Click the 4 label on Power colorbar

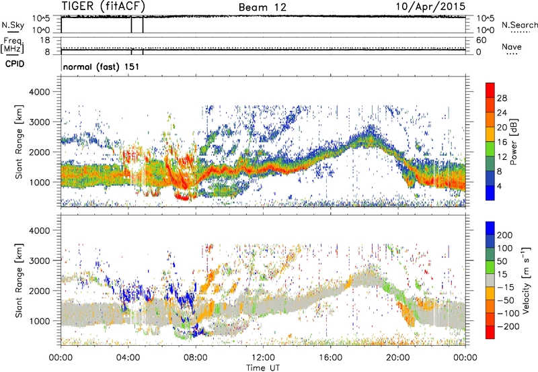pyautogui.click(x=499, y=186)
